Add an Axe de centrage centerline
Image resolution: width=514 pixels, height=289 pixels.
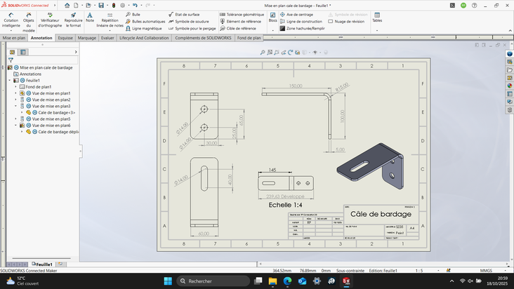tap(300, 14)
